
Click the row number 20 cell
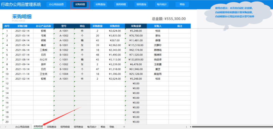pyautogui.click(x=7, y=122)
